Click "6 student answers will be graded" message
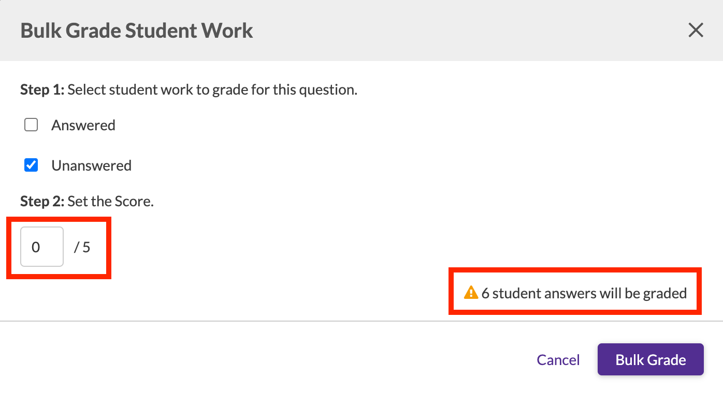This screenshot has height=394, width=723. click(584, 293)
